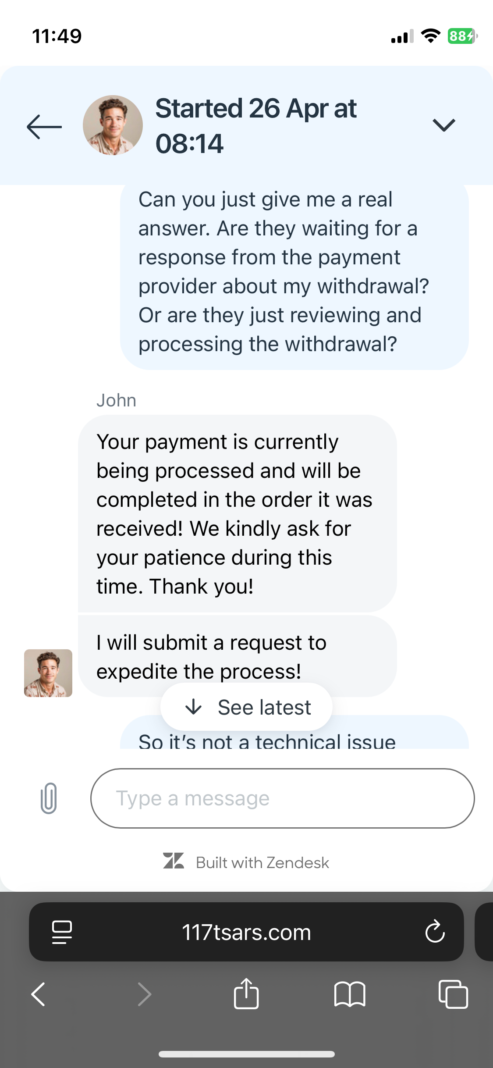The image size is (493, 1068).
Task: Open the Built with Zendesk link
Action: [x=262, y=862]
